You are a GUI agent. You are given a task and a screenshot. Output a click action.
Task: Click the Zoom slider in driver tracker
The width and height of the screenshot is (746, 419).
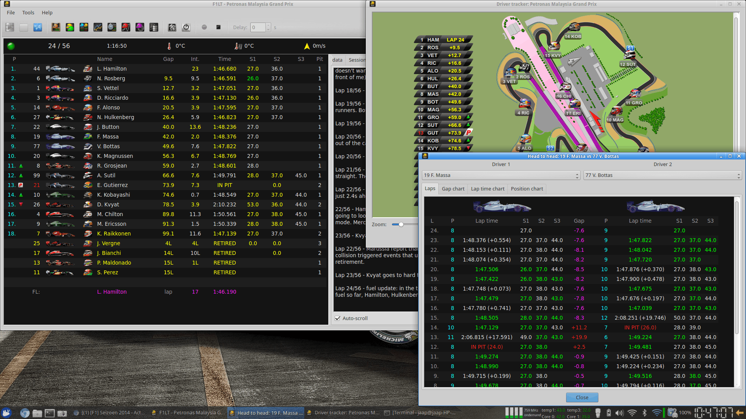pos(401,224)
